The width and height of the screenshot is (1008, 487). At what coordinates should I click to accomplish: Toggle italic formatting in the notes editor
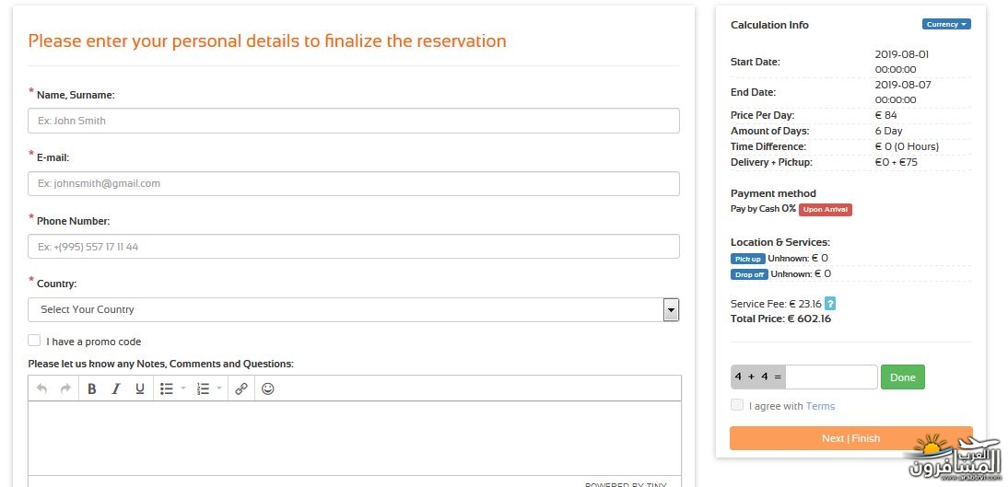point(116,388)
